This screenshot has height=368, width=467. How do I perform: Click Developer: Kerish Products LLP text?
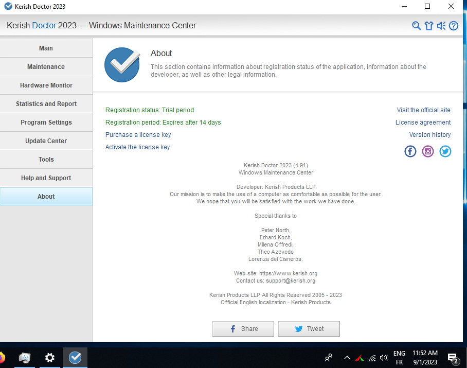tap(276, 187)
